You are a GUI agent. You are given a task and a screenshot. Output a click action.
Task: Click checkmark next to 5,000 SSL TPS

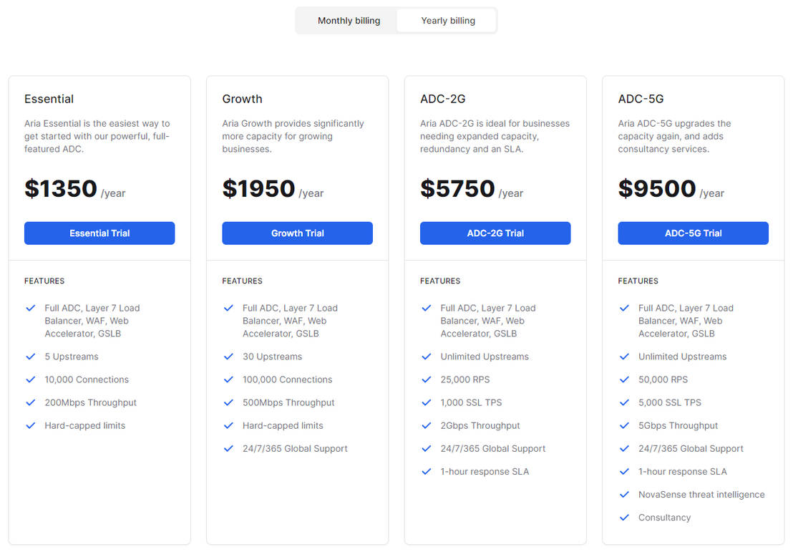click(x=624, y=402)
